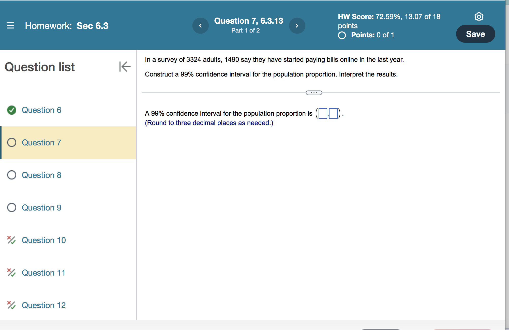
Task: Open Question 8 from list
Action: 41,175
